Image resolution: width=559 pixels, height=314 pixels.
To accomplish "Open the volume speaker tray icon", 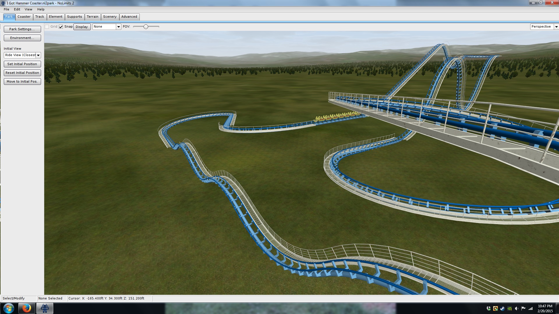I will (x=516, y=308).
